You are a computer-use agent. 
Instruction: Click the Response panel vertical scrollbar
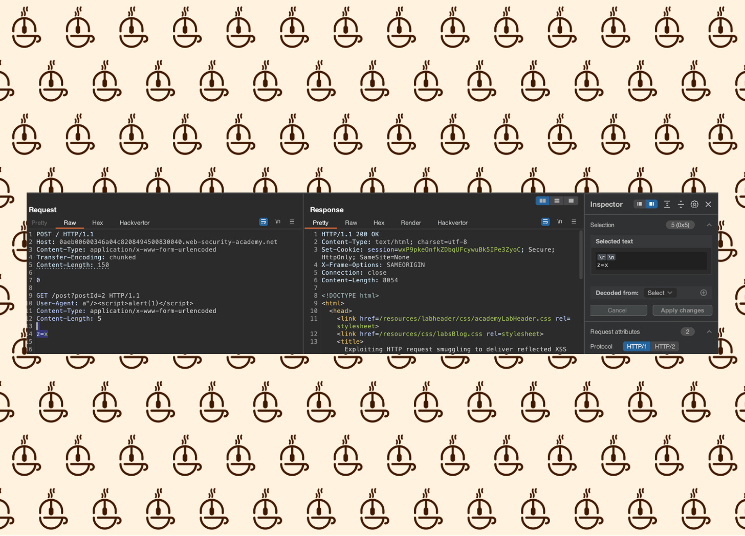tap(581, 255)
